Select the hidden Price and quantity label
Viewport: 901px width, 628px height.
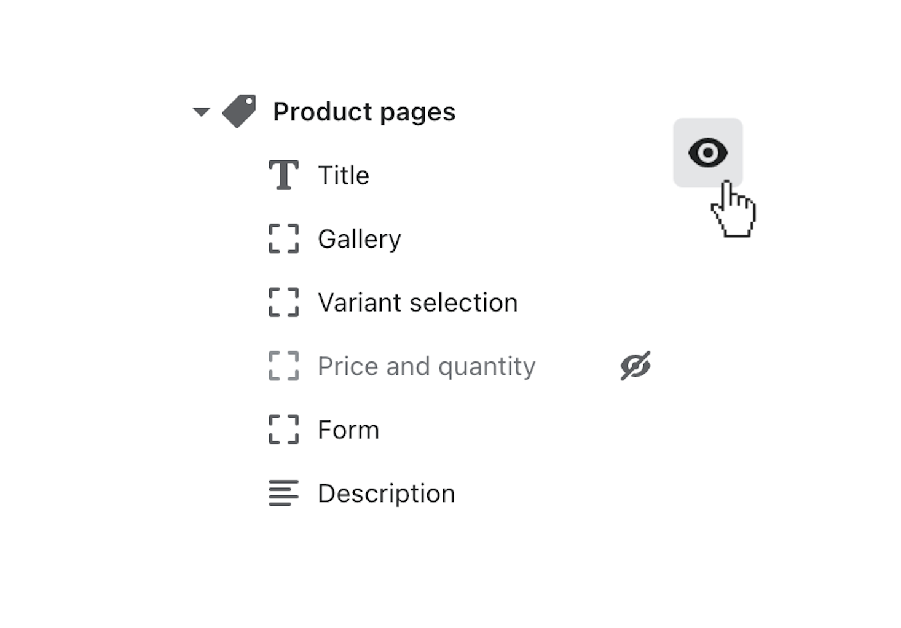coord(427,366)
